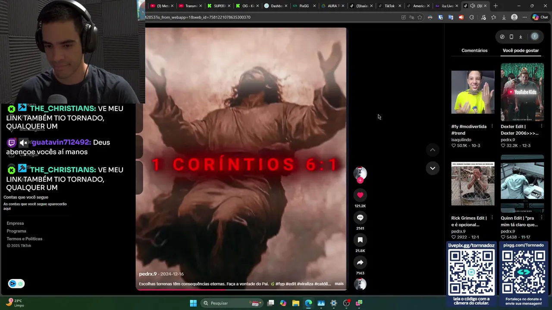The width and height of the screenshot is (552, 310).
Task: Open options for 'Dexter Edit' video
Action: point(541,127)
